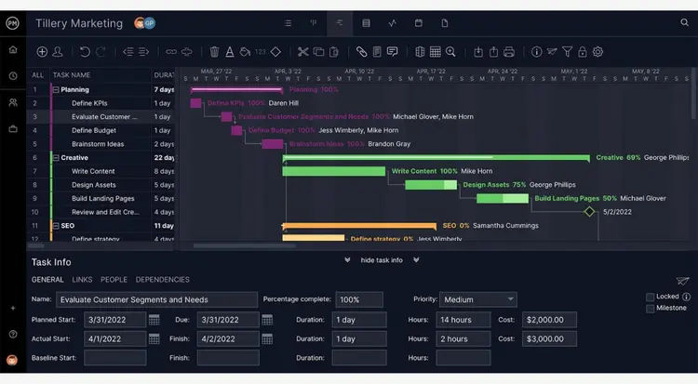Click the print icon in toolbar
Viewport: 698px width, 384px height.
509,52
